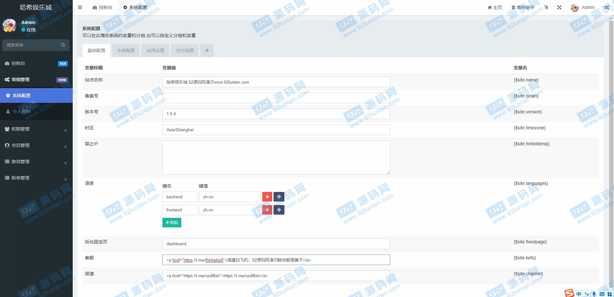
Task: Click the sidebar search magnifier icon
Action: click(x=63, y=45)
